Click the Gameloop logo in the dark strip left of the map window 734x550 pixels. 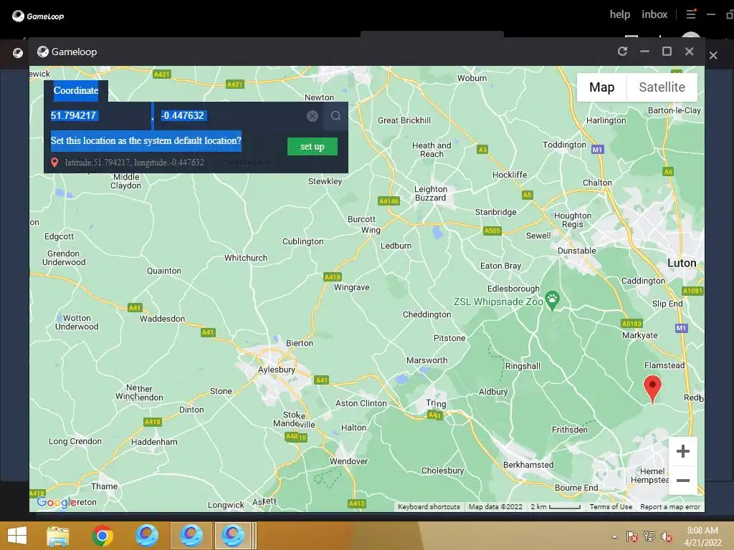click(18, 53)
